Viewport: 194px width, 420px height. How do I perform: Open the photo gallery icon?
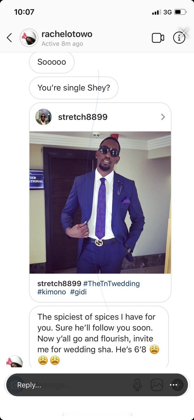157,385
